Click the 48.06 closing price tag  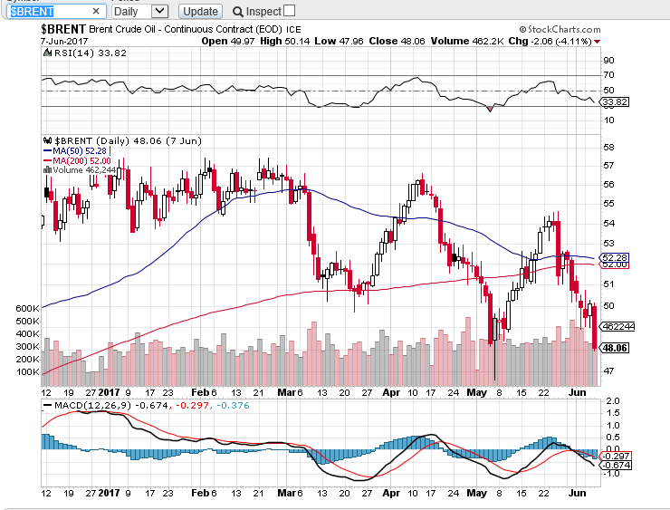click(x=615, y=348)
